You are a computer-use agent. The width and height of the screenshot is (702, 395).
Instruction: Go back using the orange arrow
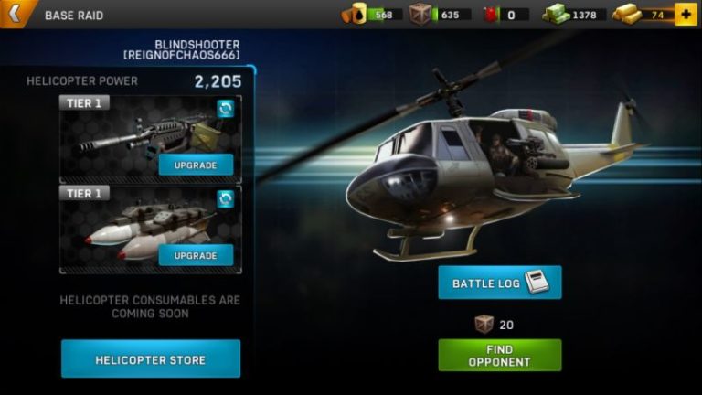[15, 14]
